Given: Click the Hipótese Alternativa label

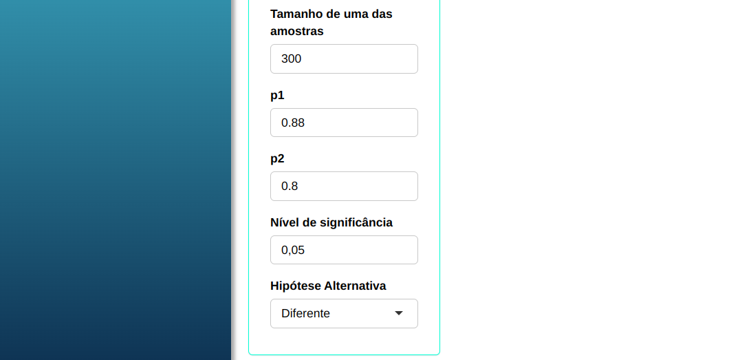Looking at the screenshot, I should [x=328, y=286].
